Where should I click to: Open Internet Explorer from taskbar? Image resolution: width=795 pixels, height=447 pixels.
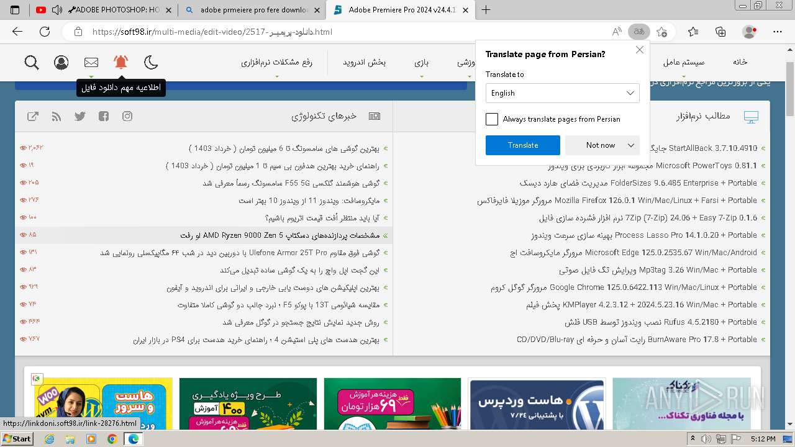(x=49, y=439)
